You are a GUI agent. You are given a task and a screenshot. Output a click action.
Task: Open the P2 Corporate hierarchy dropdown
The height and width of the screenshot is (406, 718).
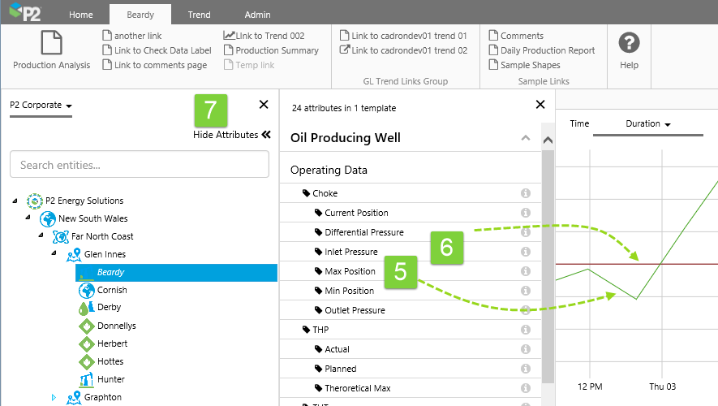[41, 106]
